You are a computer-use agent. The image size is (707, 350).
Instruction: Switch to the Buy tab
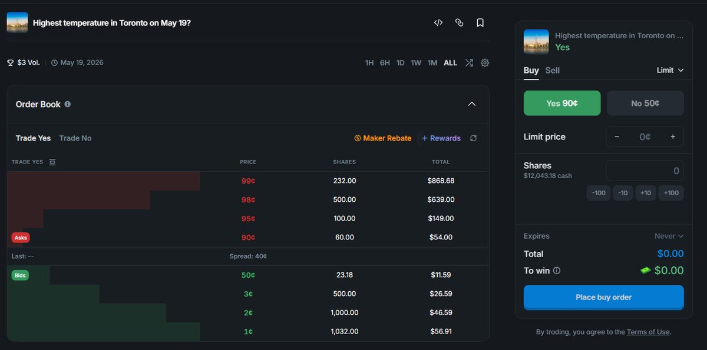tap(531, 70)
